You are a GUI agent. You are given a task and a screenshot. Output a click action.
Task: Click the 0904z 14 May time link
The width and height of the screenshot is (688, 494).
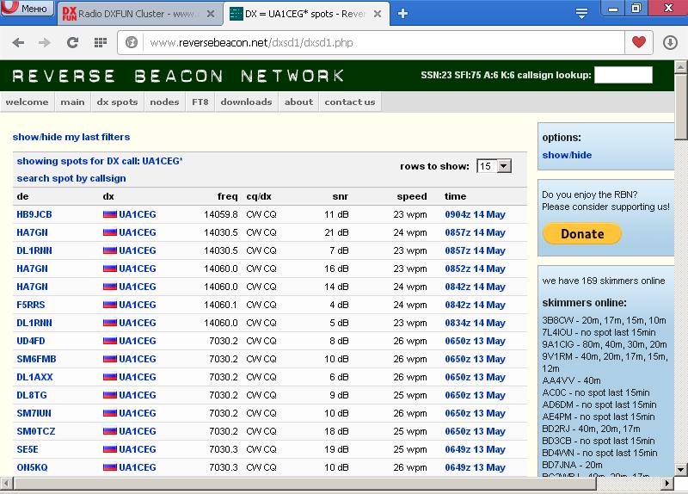(476, 214)
